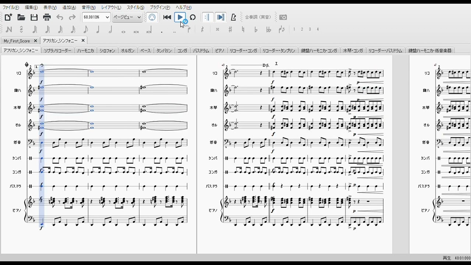Open the ファイル(F) menu

tap(11, 7)
